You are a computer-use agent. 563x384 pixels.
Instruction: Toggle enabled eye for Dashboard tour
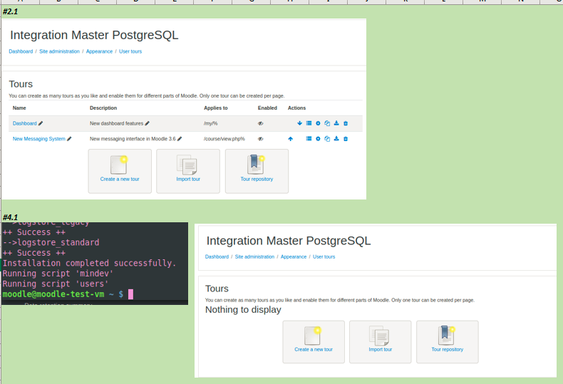point(261,123)
